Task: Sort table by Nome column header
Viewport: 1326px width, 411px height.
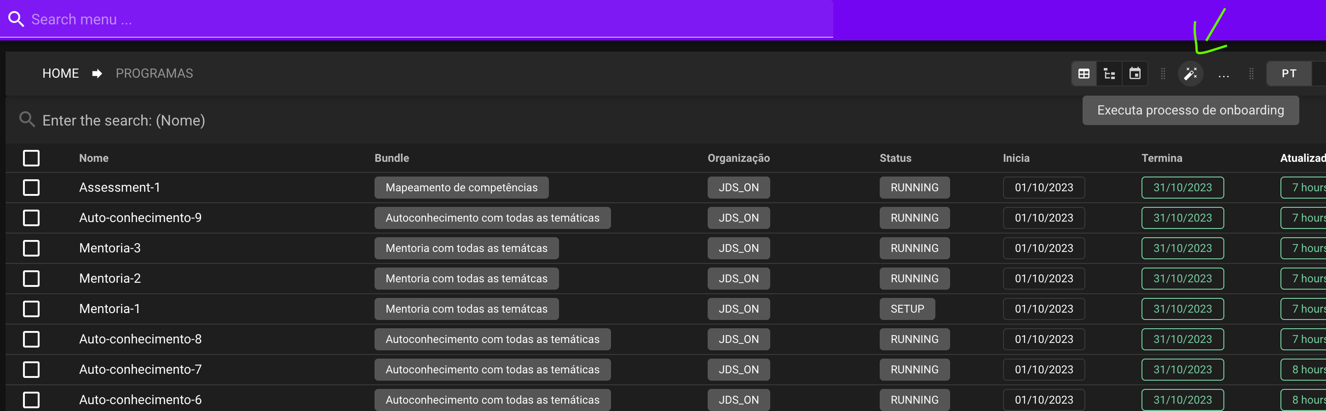Action: [x=94, y=158]
